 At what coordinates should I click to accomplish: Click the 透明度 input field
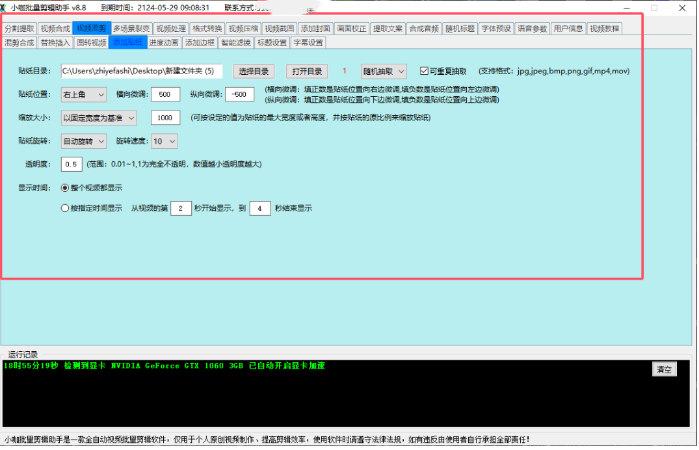pyautogui.click(x=72, y=165)
